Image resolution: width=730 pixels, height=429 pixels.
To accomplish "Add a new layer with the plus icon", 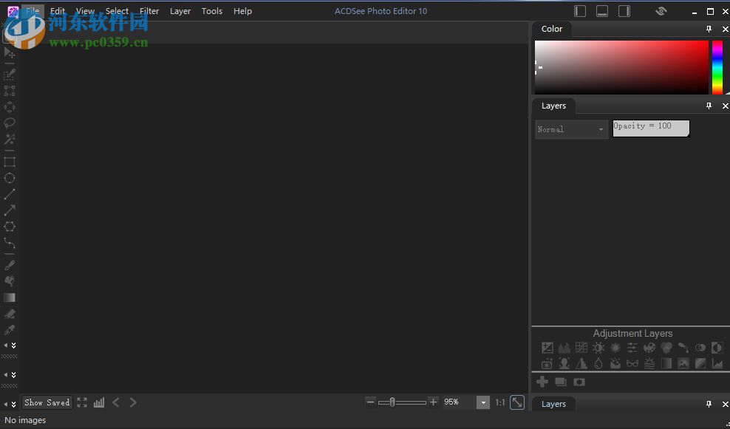I will pos(542,382).
